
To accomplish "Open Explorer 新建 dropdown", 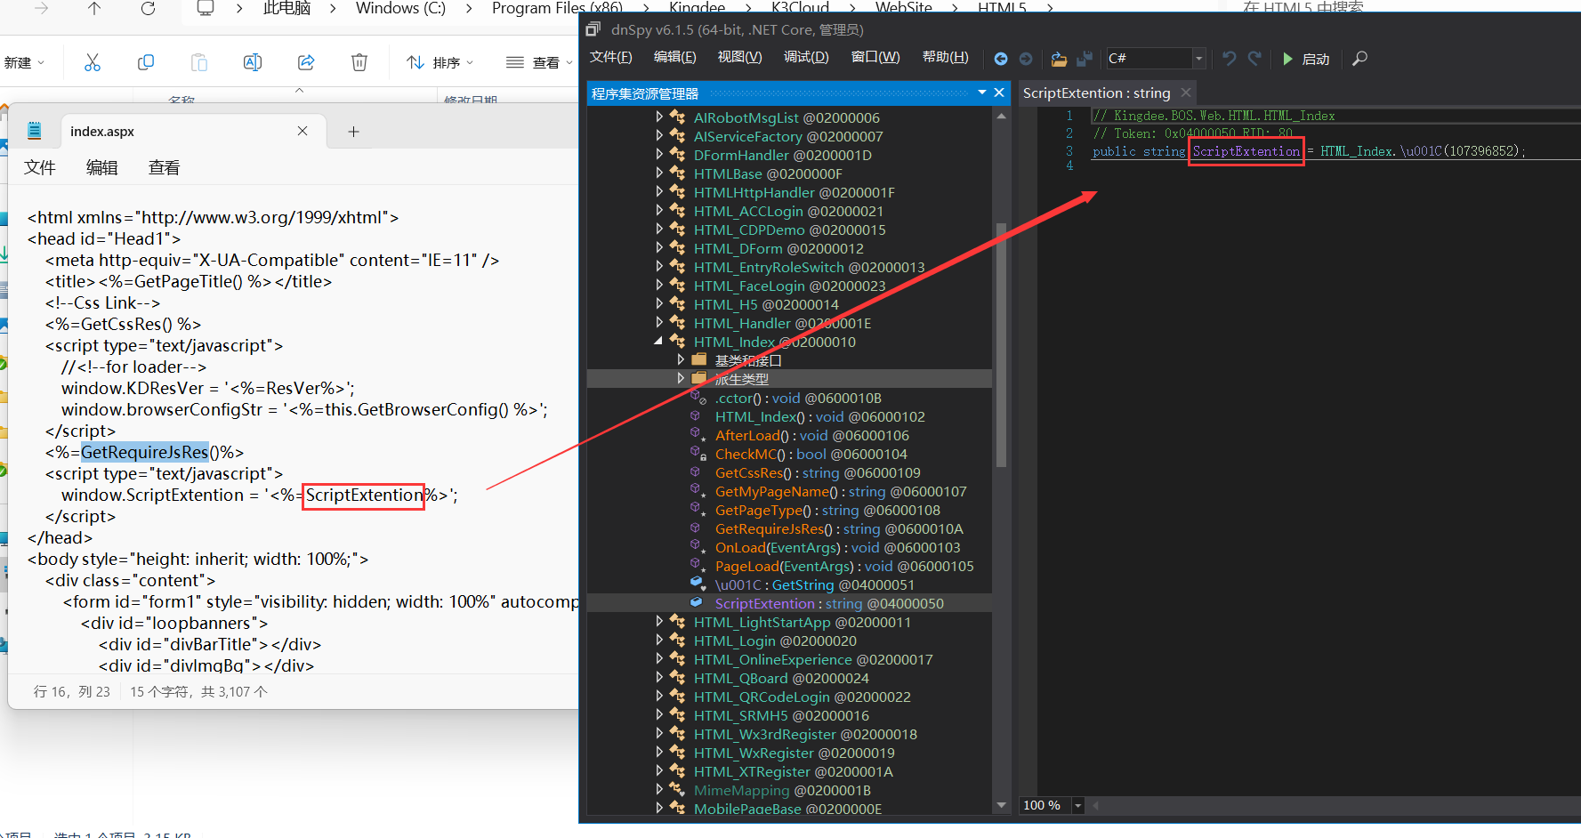I will click(x=24, y=62).
